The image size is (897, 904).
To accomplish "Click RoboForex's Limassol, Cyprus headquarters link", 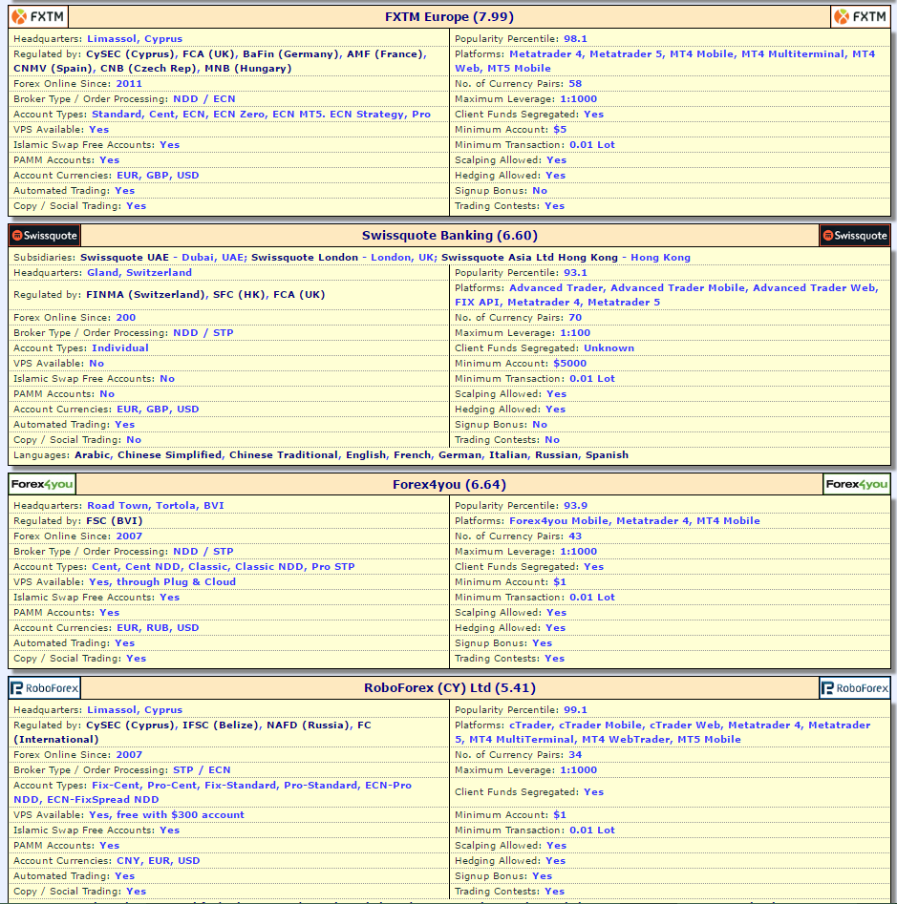I will click(x=135, y=709).
